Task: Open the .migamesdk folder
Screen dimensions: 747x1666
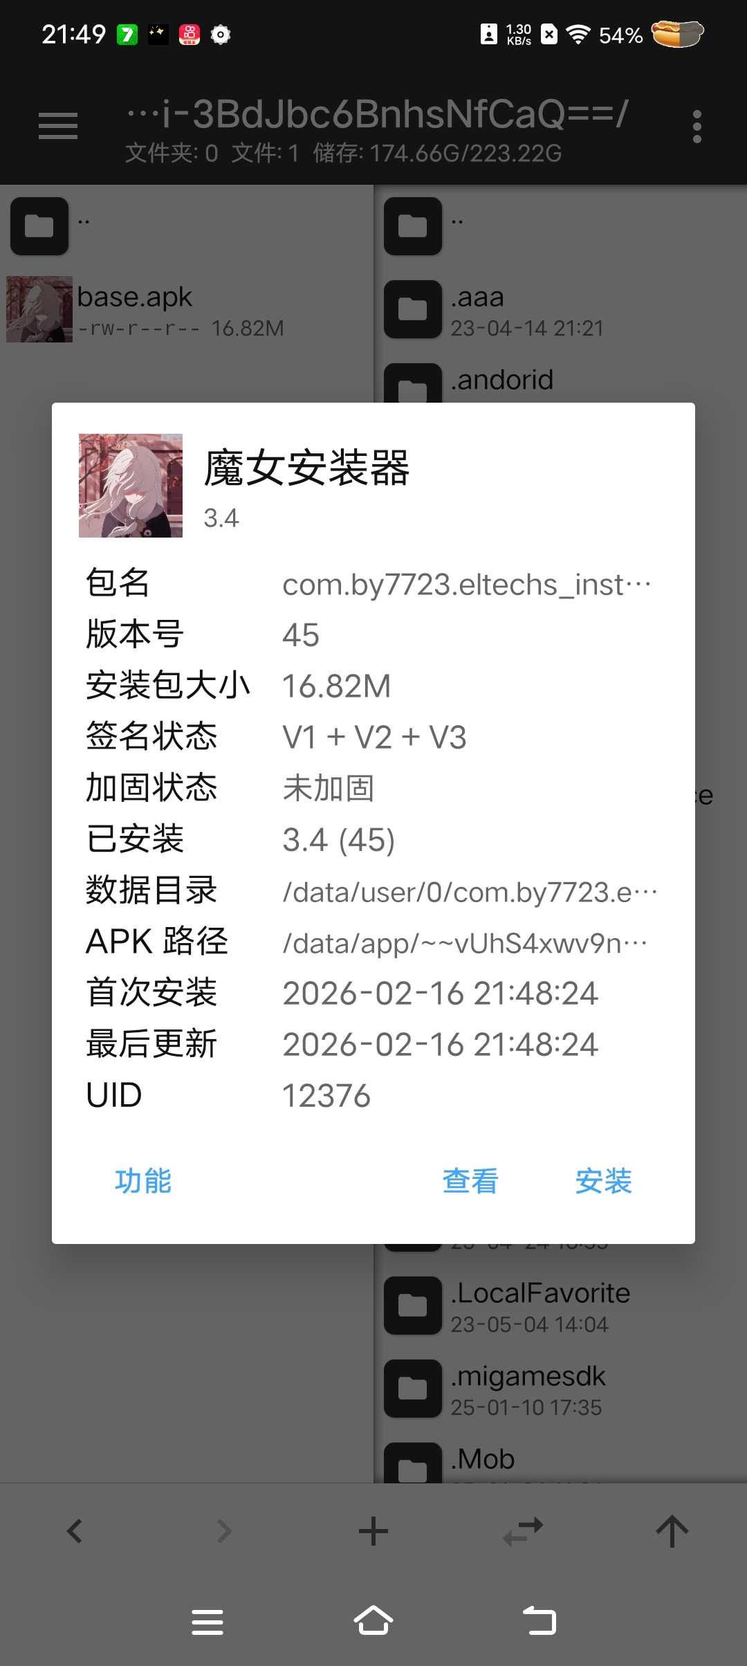Action: coord(560,1389)
